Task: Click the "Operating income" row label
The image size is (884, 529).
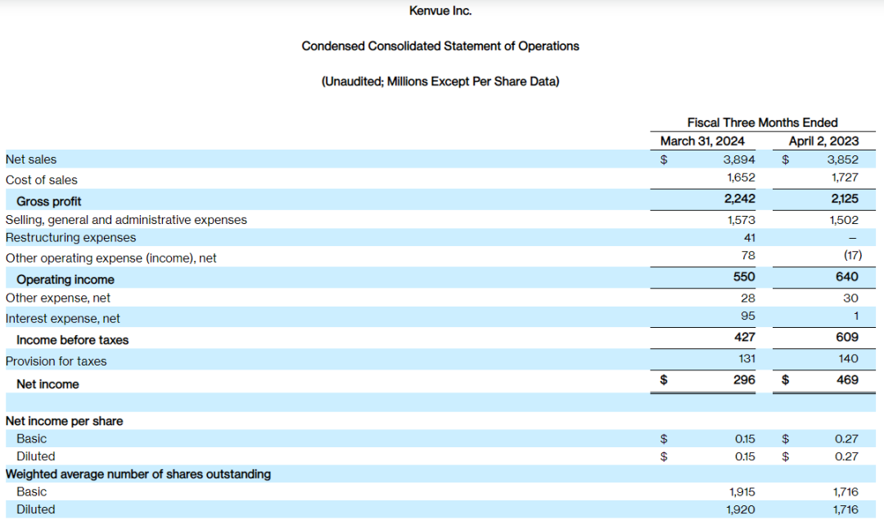Action: [65, 280]
